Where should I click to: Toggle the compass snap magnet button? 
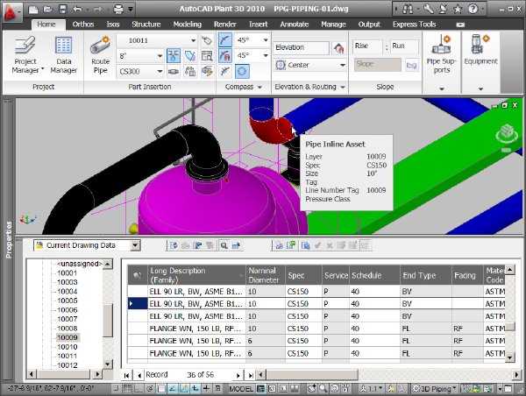click(x=224, y=55)
